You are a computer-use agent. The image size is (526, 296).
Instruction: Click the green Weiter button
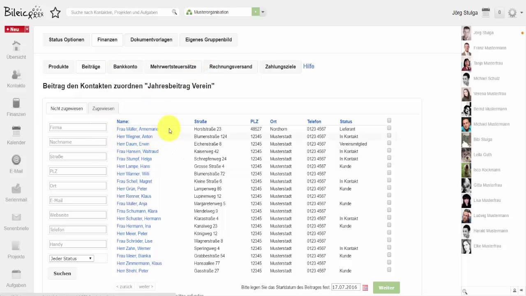[x=386, y=288]
